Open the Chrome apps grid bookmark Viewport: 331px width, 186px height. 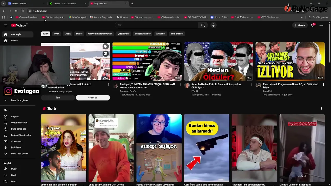(3, 17)
